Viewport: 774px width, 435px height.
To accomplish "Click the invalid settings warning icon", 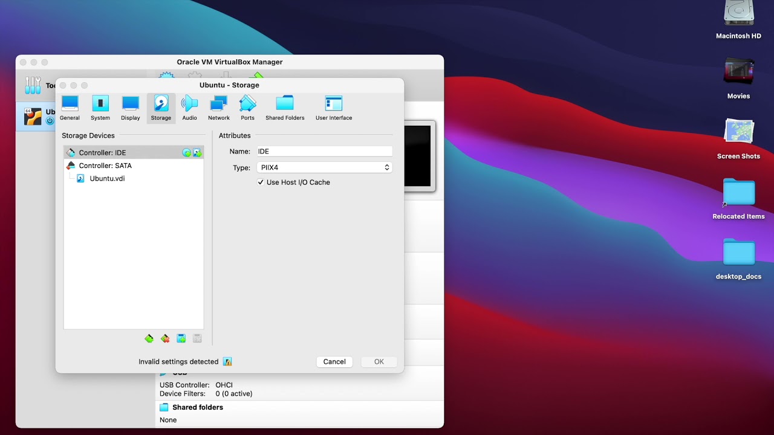I will coord(227,362).
